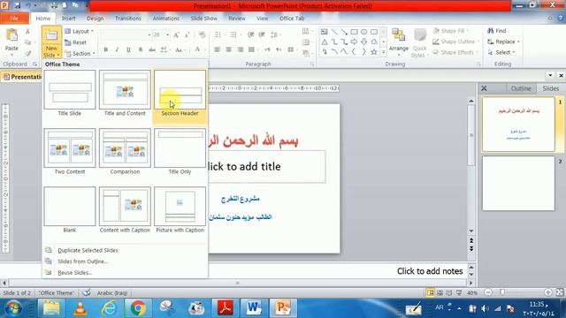Open the File tab
566x318 pixels.
(x=14, y=18)
